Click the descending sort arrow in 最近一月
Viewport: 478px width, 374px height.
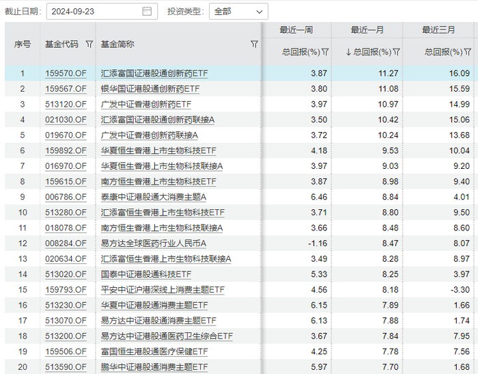coord(348,52)
